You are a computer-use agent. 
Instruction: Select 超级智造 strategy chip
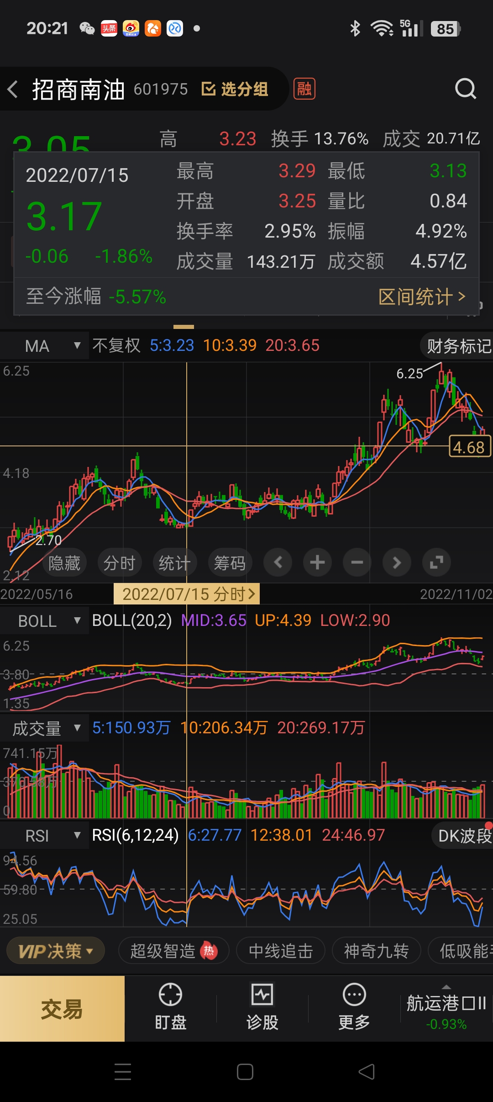point(173,951)
